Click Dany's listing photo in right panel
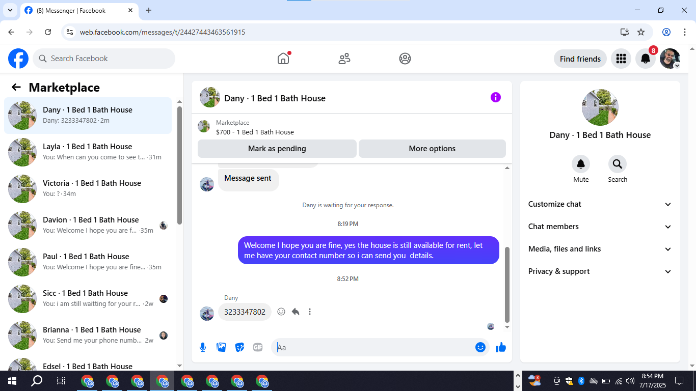Image resolution: width=696 pixels, height=391 pixels. (600, 107)
